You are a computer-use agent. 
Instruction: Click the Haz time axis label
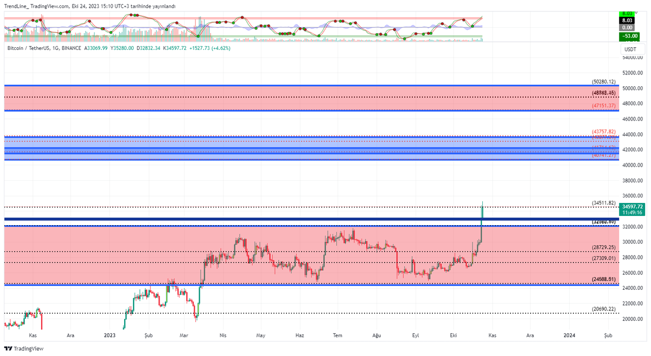click(299, 335)
